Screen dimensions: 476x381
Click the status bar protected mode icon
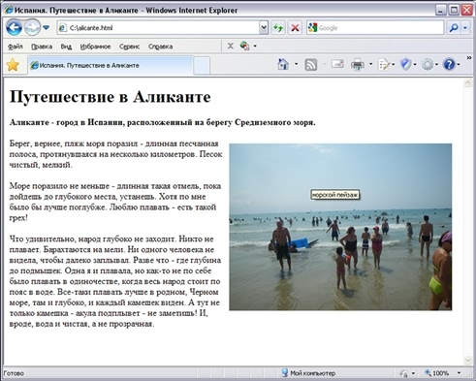click(403, 373)
